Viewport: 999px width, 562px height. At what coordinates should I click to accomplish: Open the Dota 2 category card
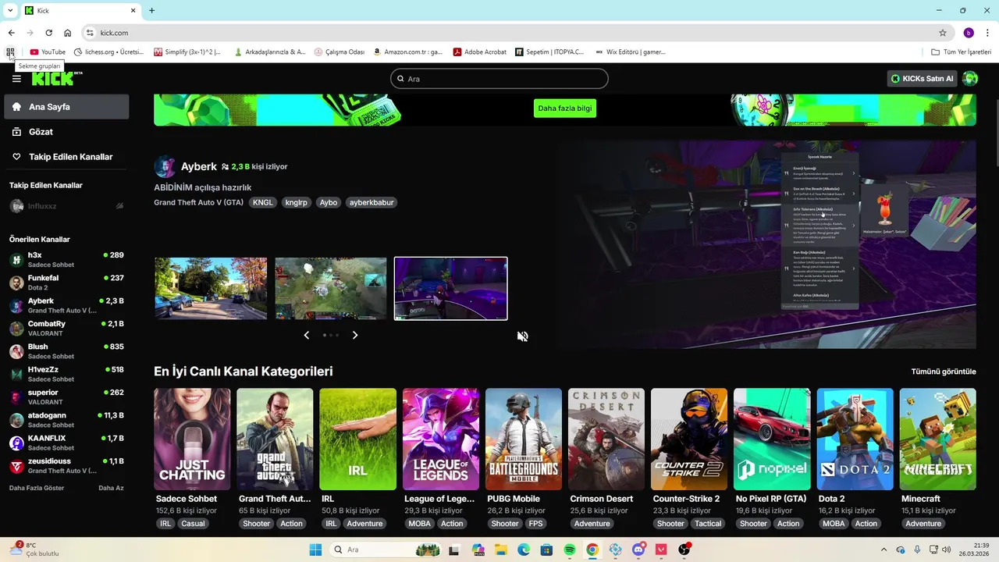click(855, 439)
